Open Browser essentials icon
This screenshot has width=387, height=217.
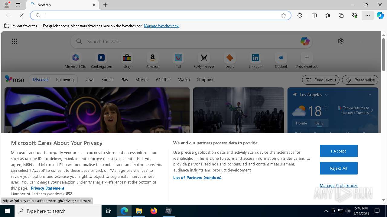click(354, 15)
